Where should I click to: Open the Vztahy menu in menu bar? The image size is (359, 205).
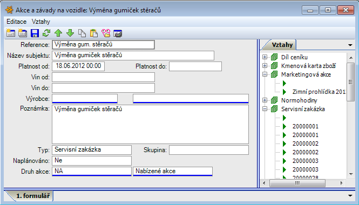(40, 22)
